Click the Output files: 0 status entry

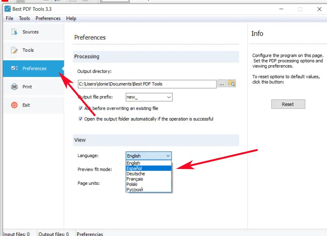click(54, 234)
